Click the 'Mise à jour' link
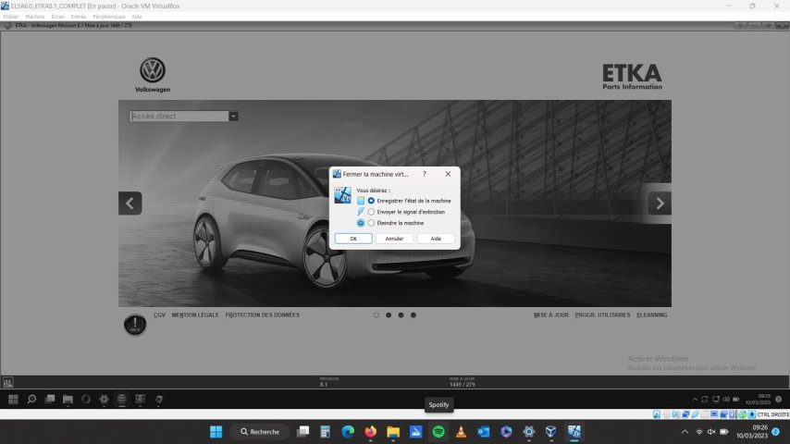The image size is (790, 444). (550, 315)
